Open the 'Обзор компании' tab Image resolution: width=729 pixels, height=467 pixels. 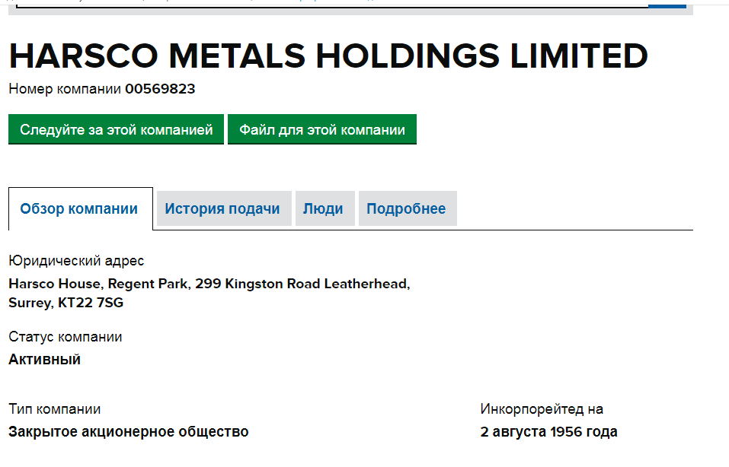click(x=79, y=209)
